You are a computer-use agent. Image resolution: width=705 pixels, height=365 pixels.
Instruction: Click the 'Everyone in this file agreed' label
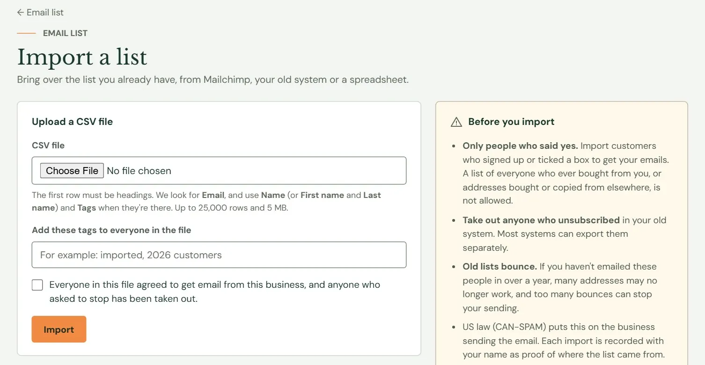coord(215,292)
